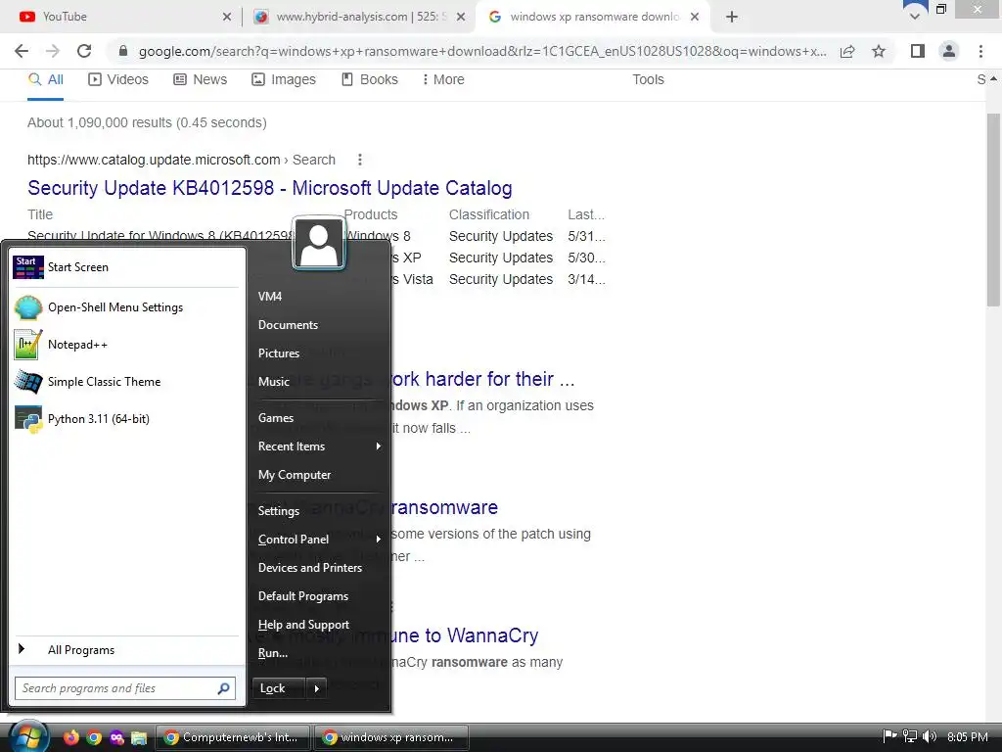The width and height of the screenshot is (1002, 752).
Task: Open the 'immune to WannaCry' result link
Action: [x=465, y=635]
